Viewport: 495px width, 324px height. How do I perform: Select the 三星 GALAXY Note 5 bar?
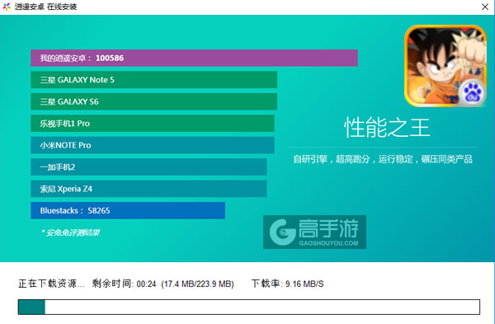[x=153, y=80]
